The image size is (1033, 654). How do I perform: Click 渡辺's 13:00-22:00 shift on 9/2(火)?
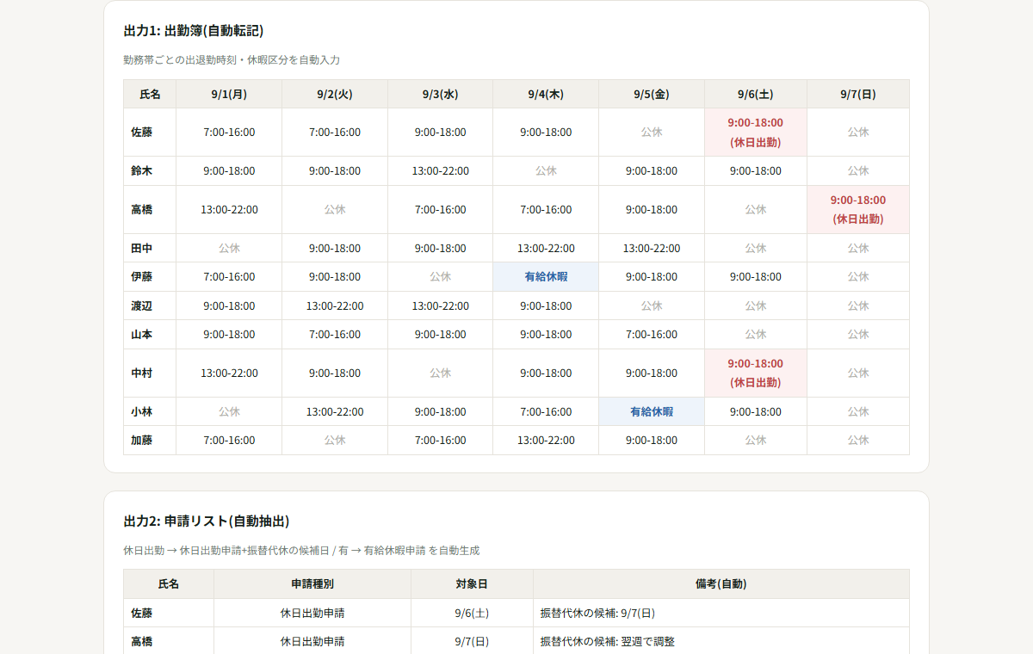335,306
